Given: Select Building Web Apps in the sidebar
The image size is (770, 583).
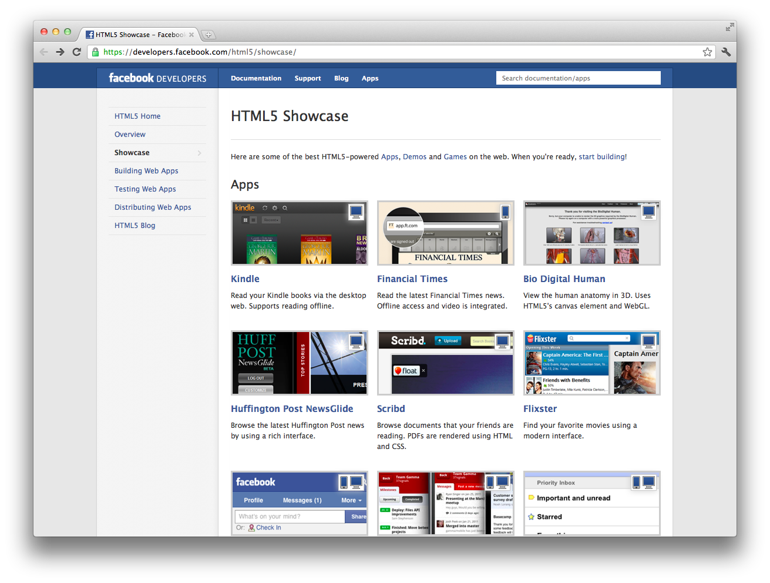Looking at the screenshot, I should click(146, 171).
